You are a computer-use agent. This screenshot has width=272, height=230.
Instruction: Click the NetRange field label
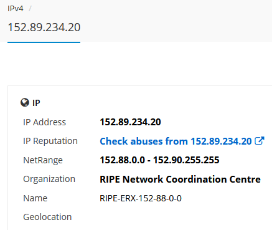[43, 160]
